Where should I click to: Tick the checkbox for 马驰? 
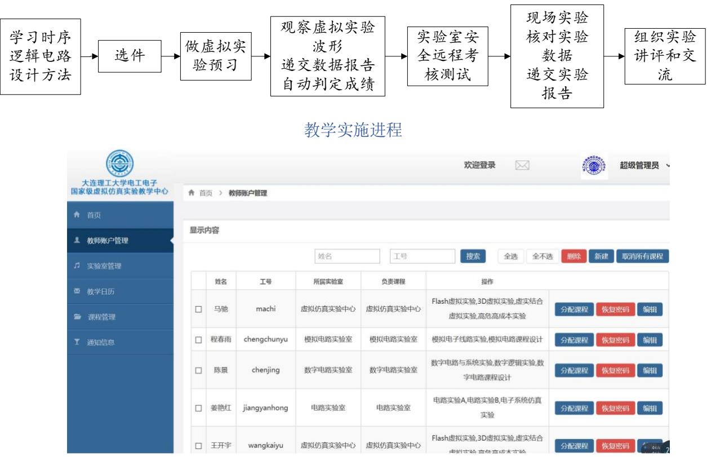tap(198, 309)
